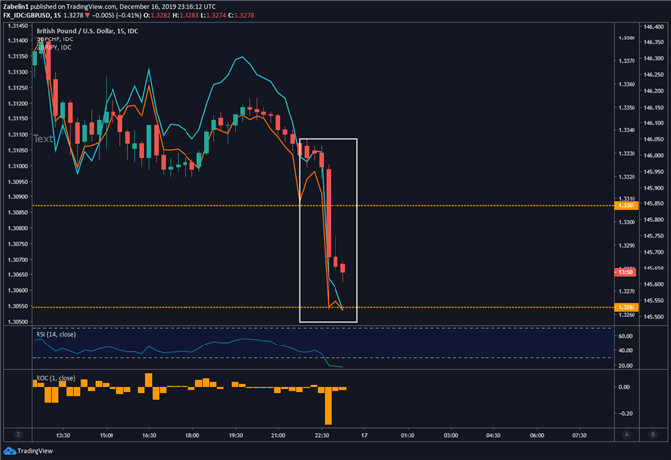
Task: Click the 145.500 right price axis value
Action: (x=654, y=317)
